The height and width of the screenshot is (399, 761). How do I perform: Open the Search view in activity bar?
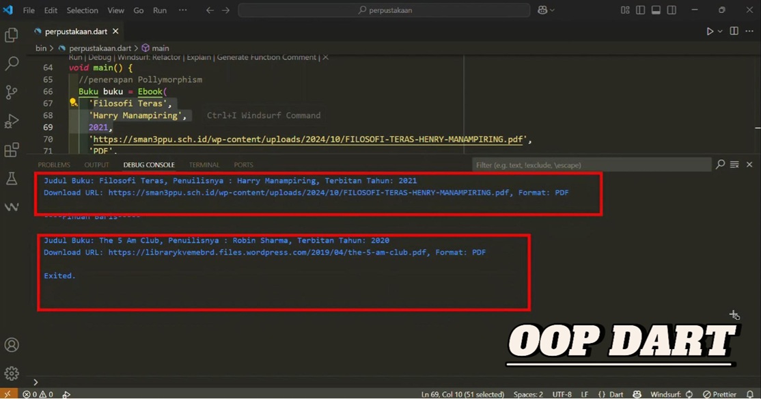coord(11,63)
